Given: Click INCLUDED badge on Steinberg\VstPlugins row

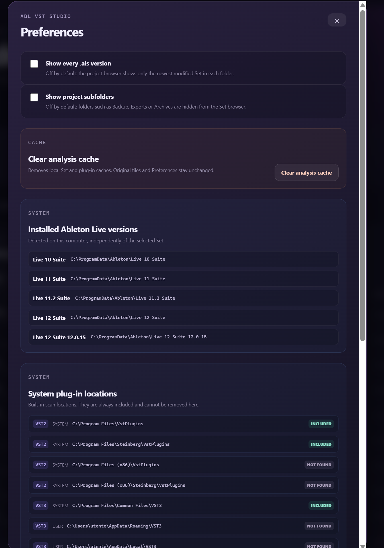Looking at the screenshot, I should 321,444.
